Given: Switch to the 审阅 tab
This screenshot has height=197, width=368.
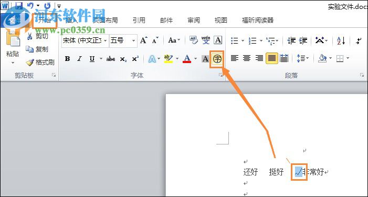Looking at the screenshot, I should (194, 20).
